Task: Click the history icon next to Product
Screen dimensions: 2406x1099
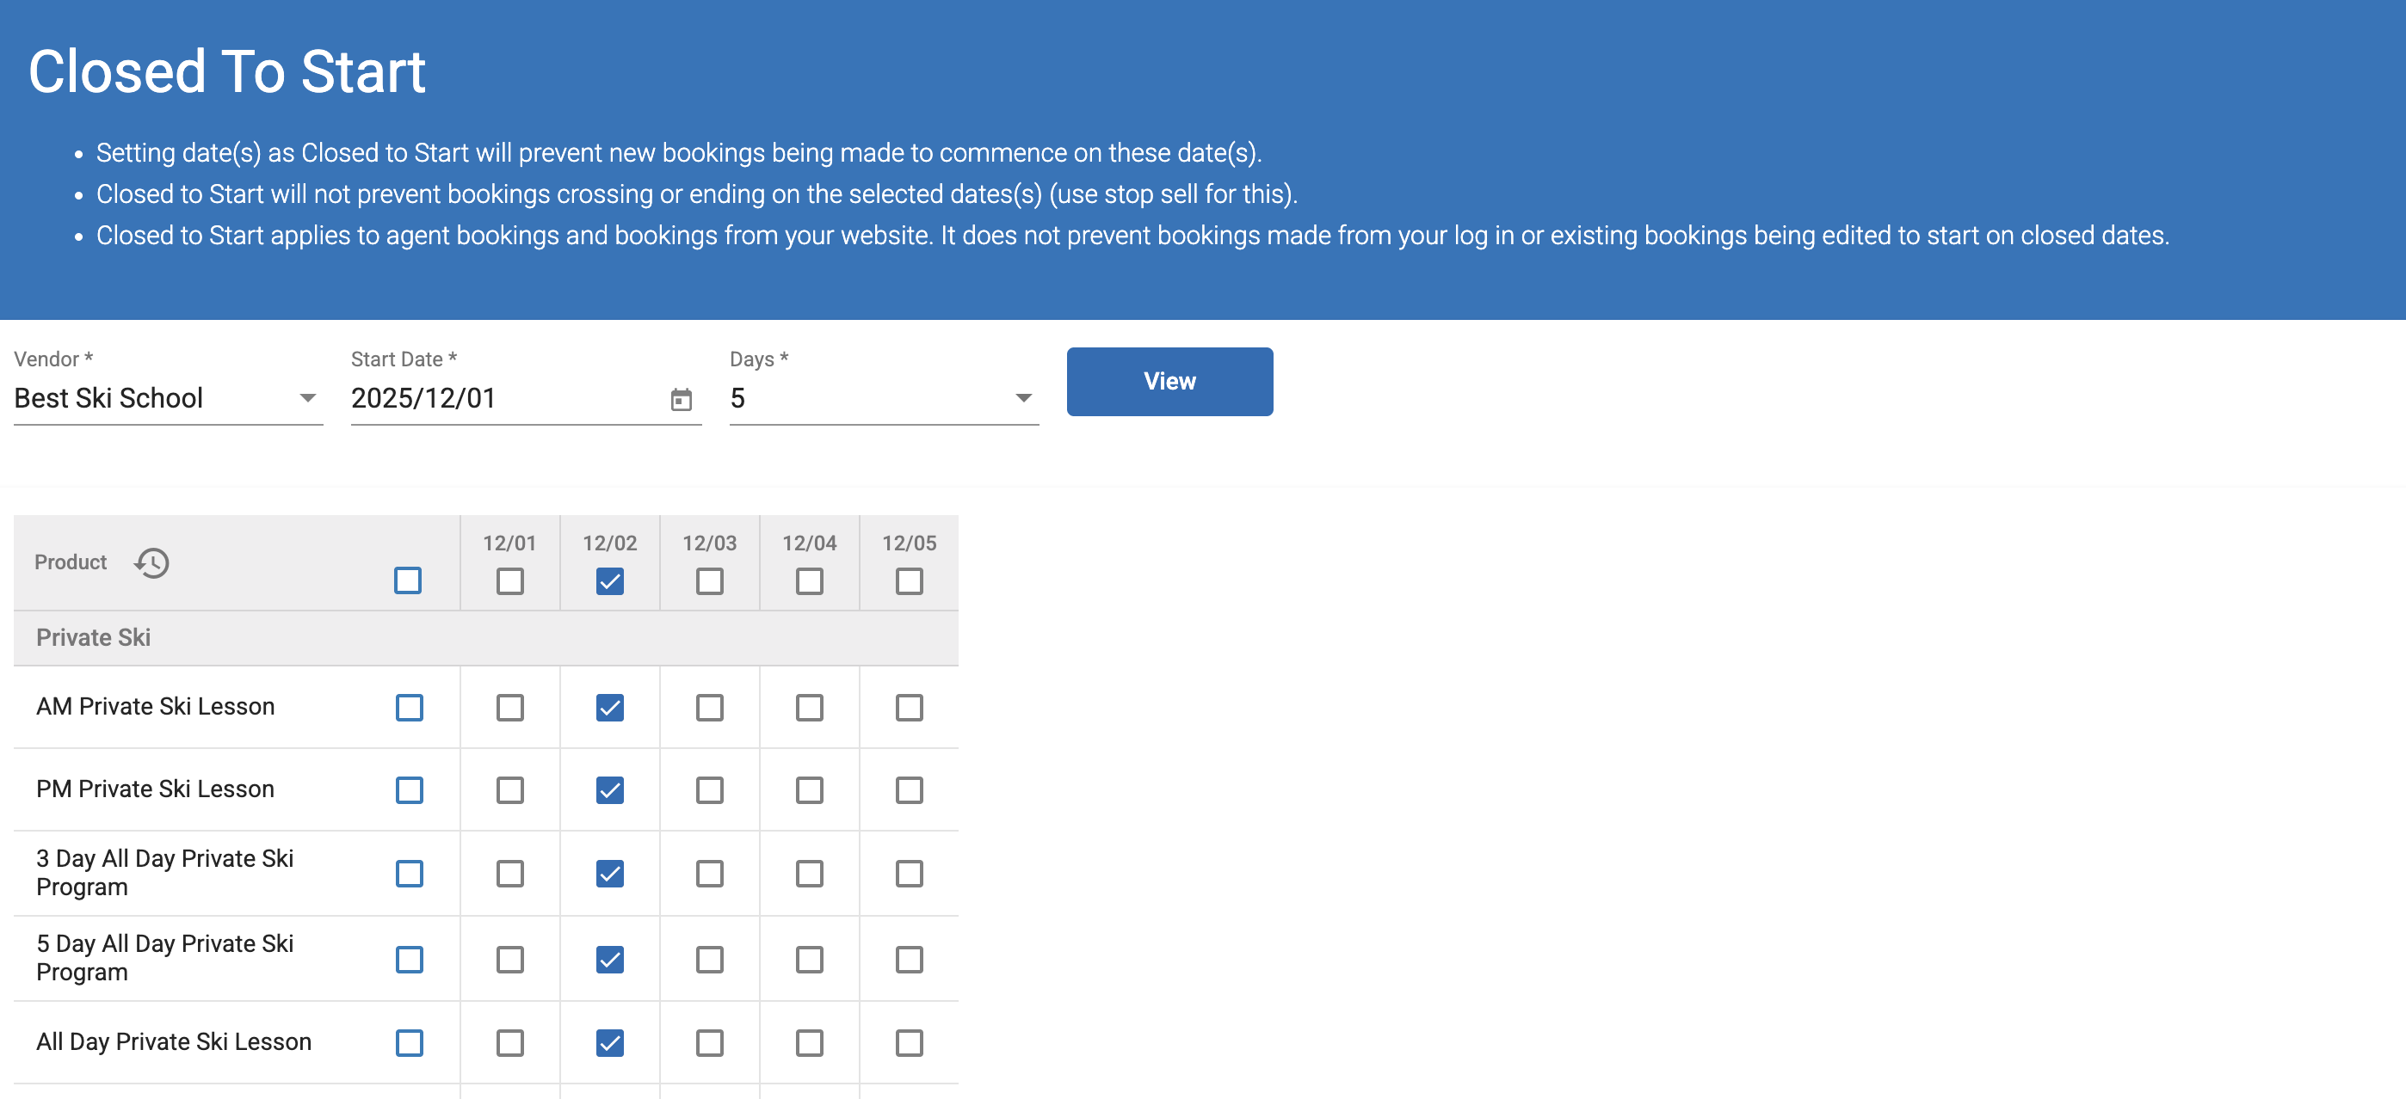Action: point(151,563)
